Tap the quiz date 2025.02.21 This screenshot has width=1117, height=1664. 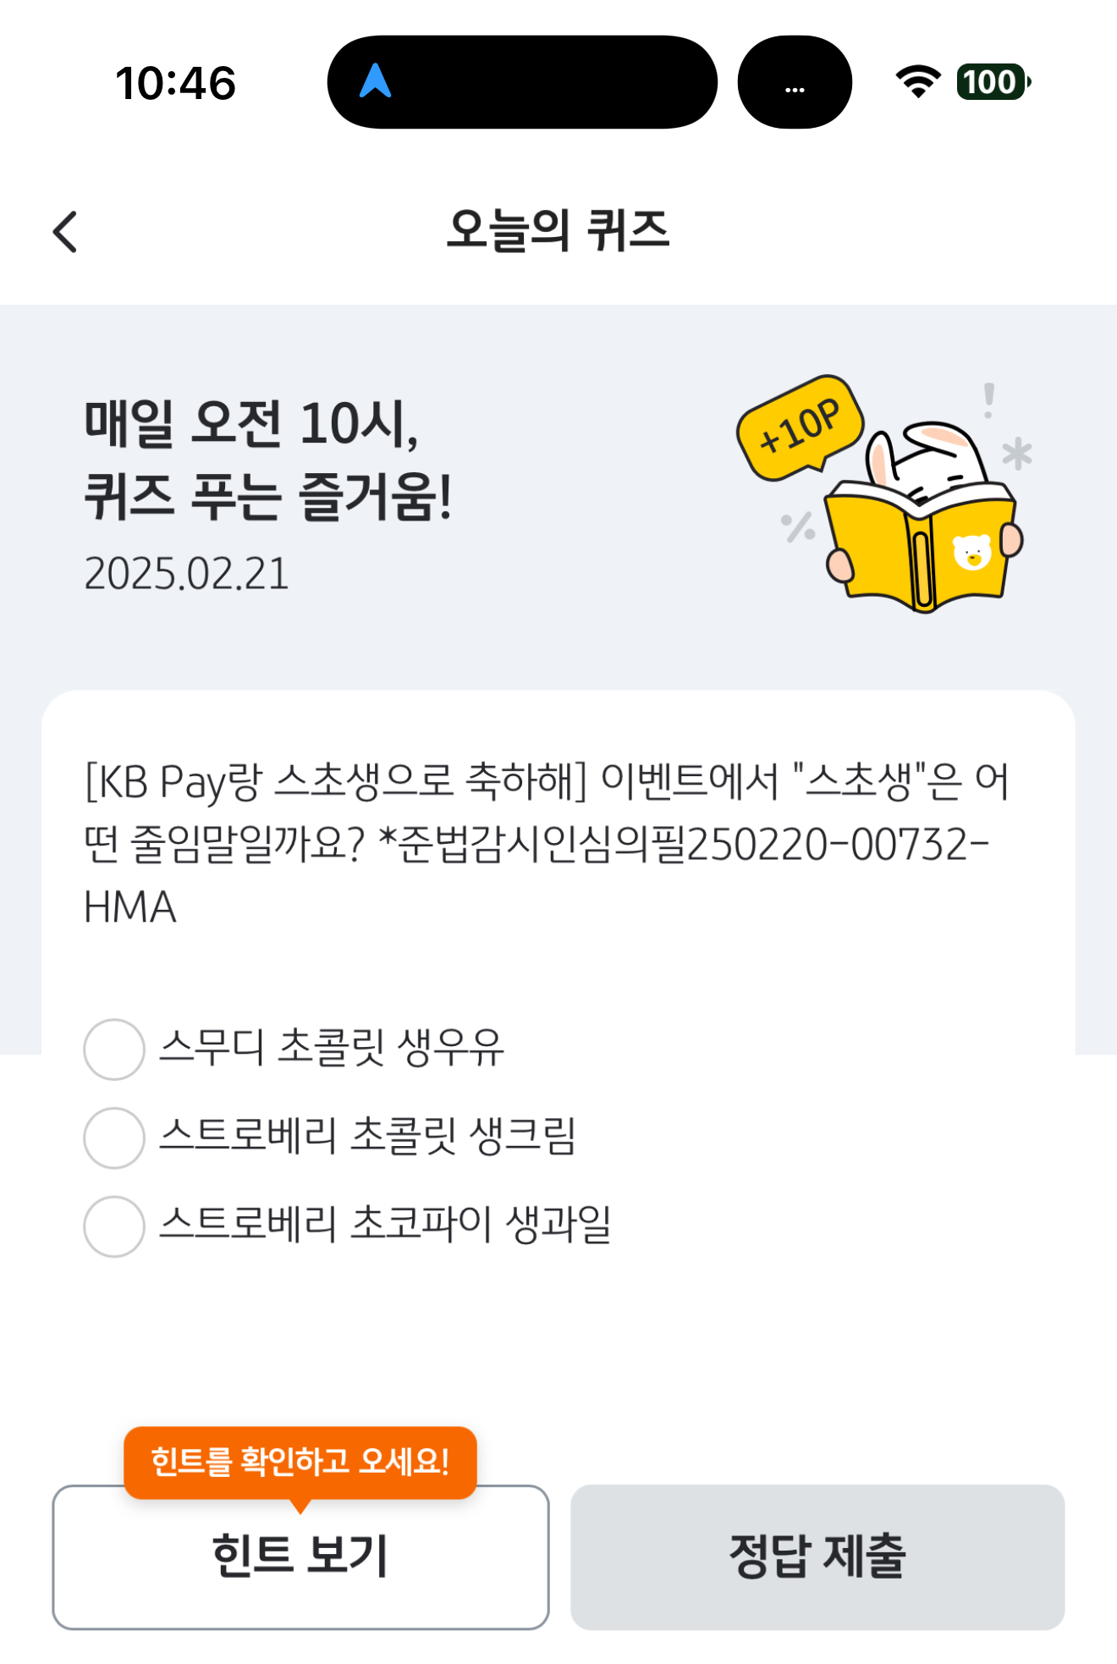click(186, 574)
